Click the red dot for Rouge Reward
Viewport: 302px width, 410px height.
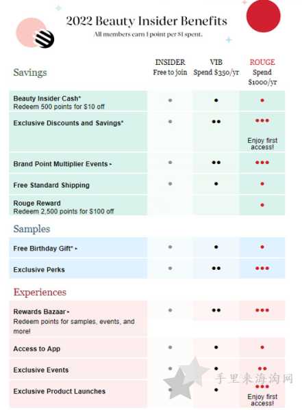pos(262,205)
